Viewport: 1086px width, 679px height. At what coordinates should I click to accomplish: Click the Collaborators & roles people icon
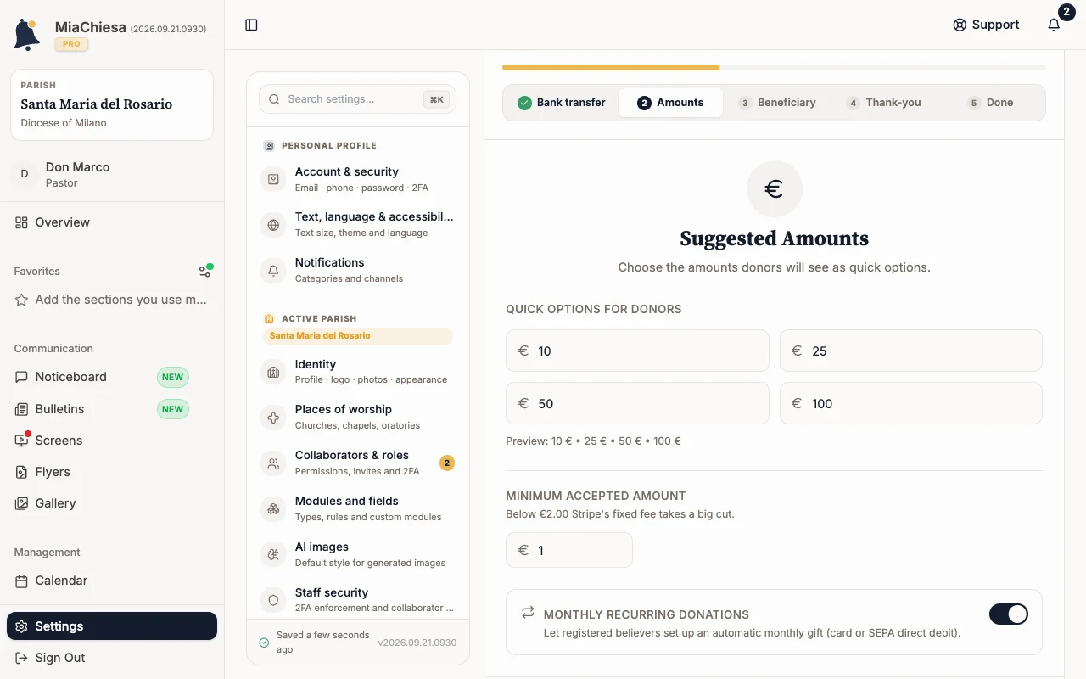(273, 463)
